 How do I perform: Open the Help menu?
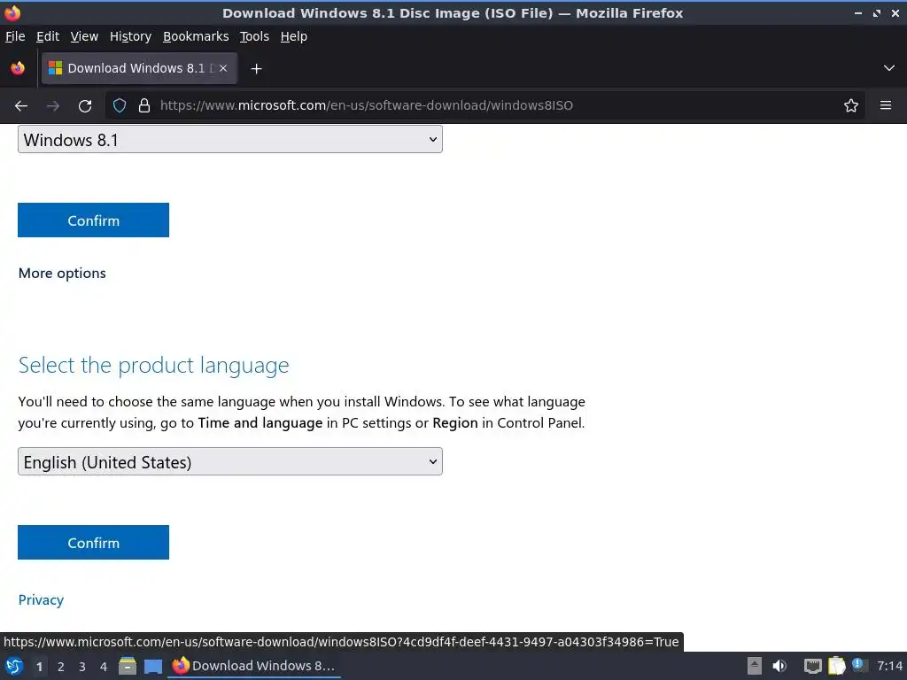tap(294, 36)
